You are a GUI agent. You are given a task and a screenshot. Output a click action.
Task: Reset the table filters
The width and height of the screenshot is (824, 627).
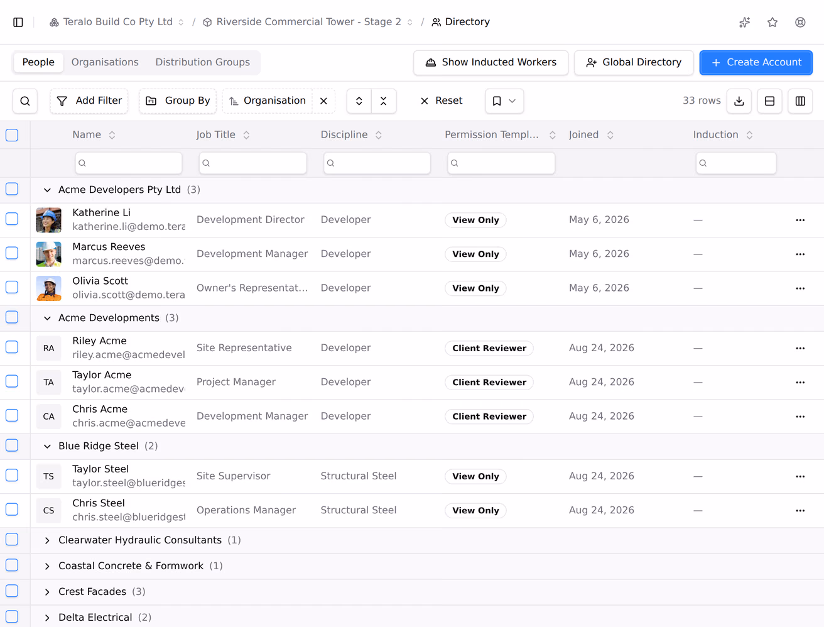point(442,101)
